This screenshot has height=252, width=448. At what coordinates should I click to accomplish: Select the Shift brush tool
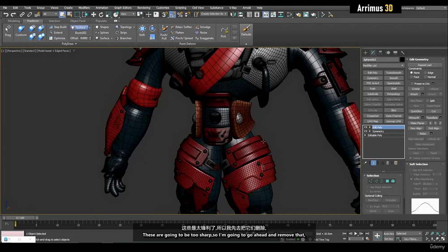142,30
